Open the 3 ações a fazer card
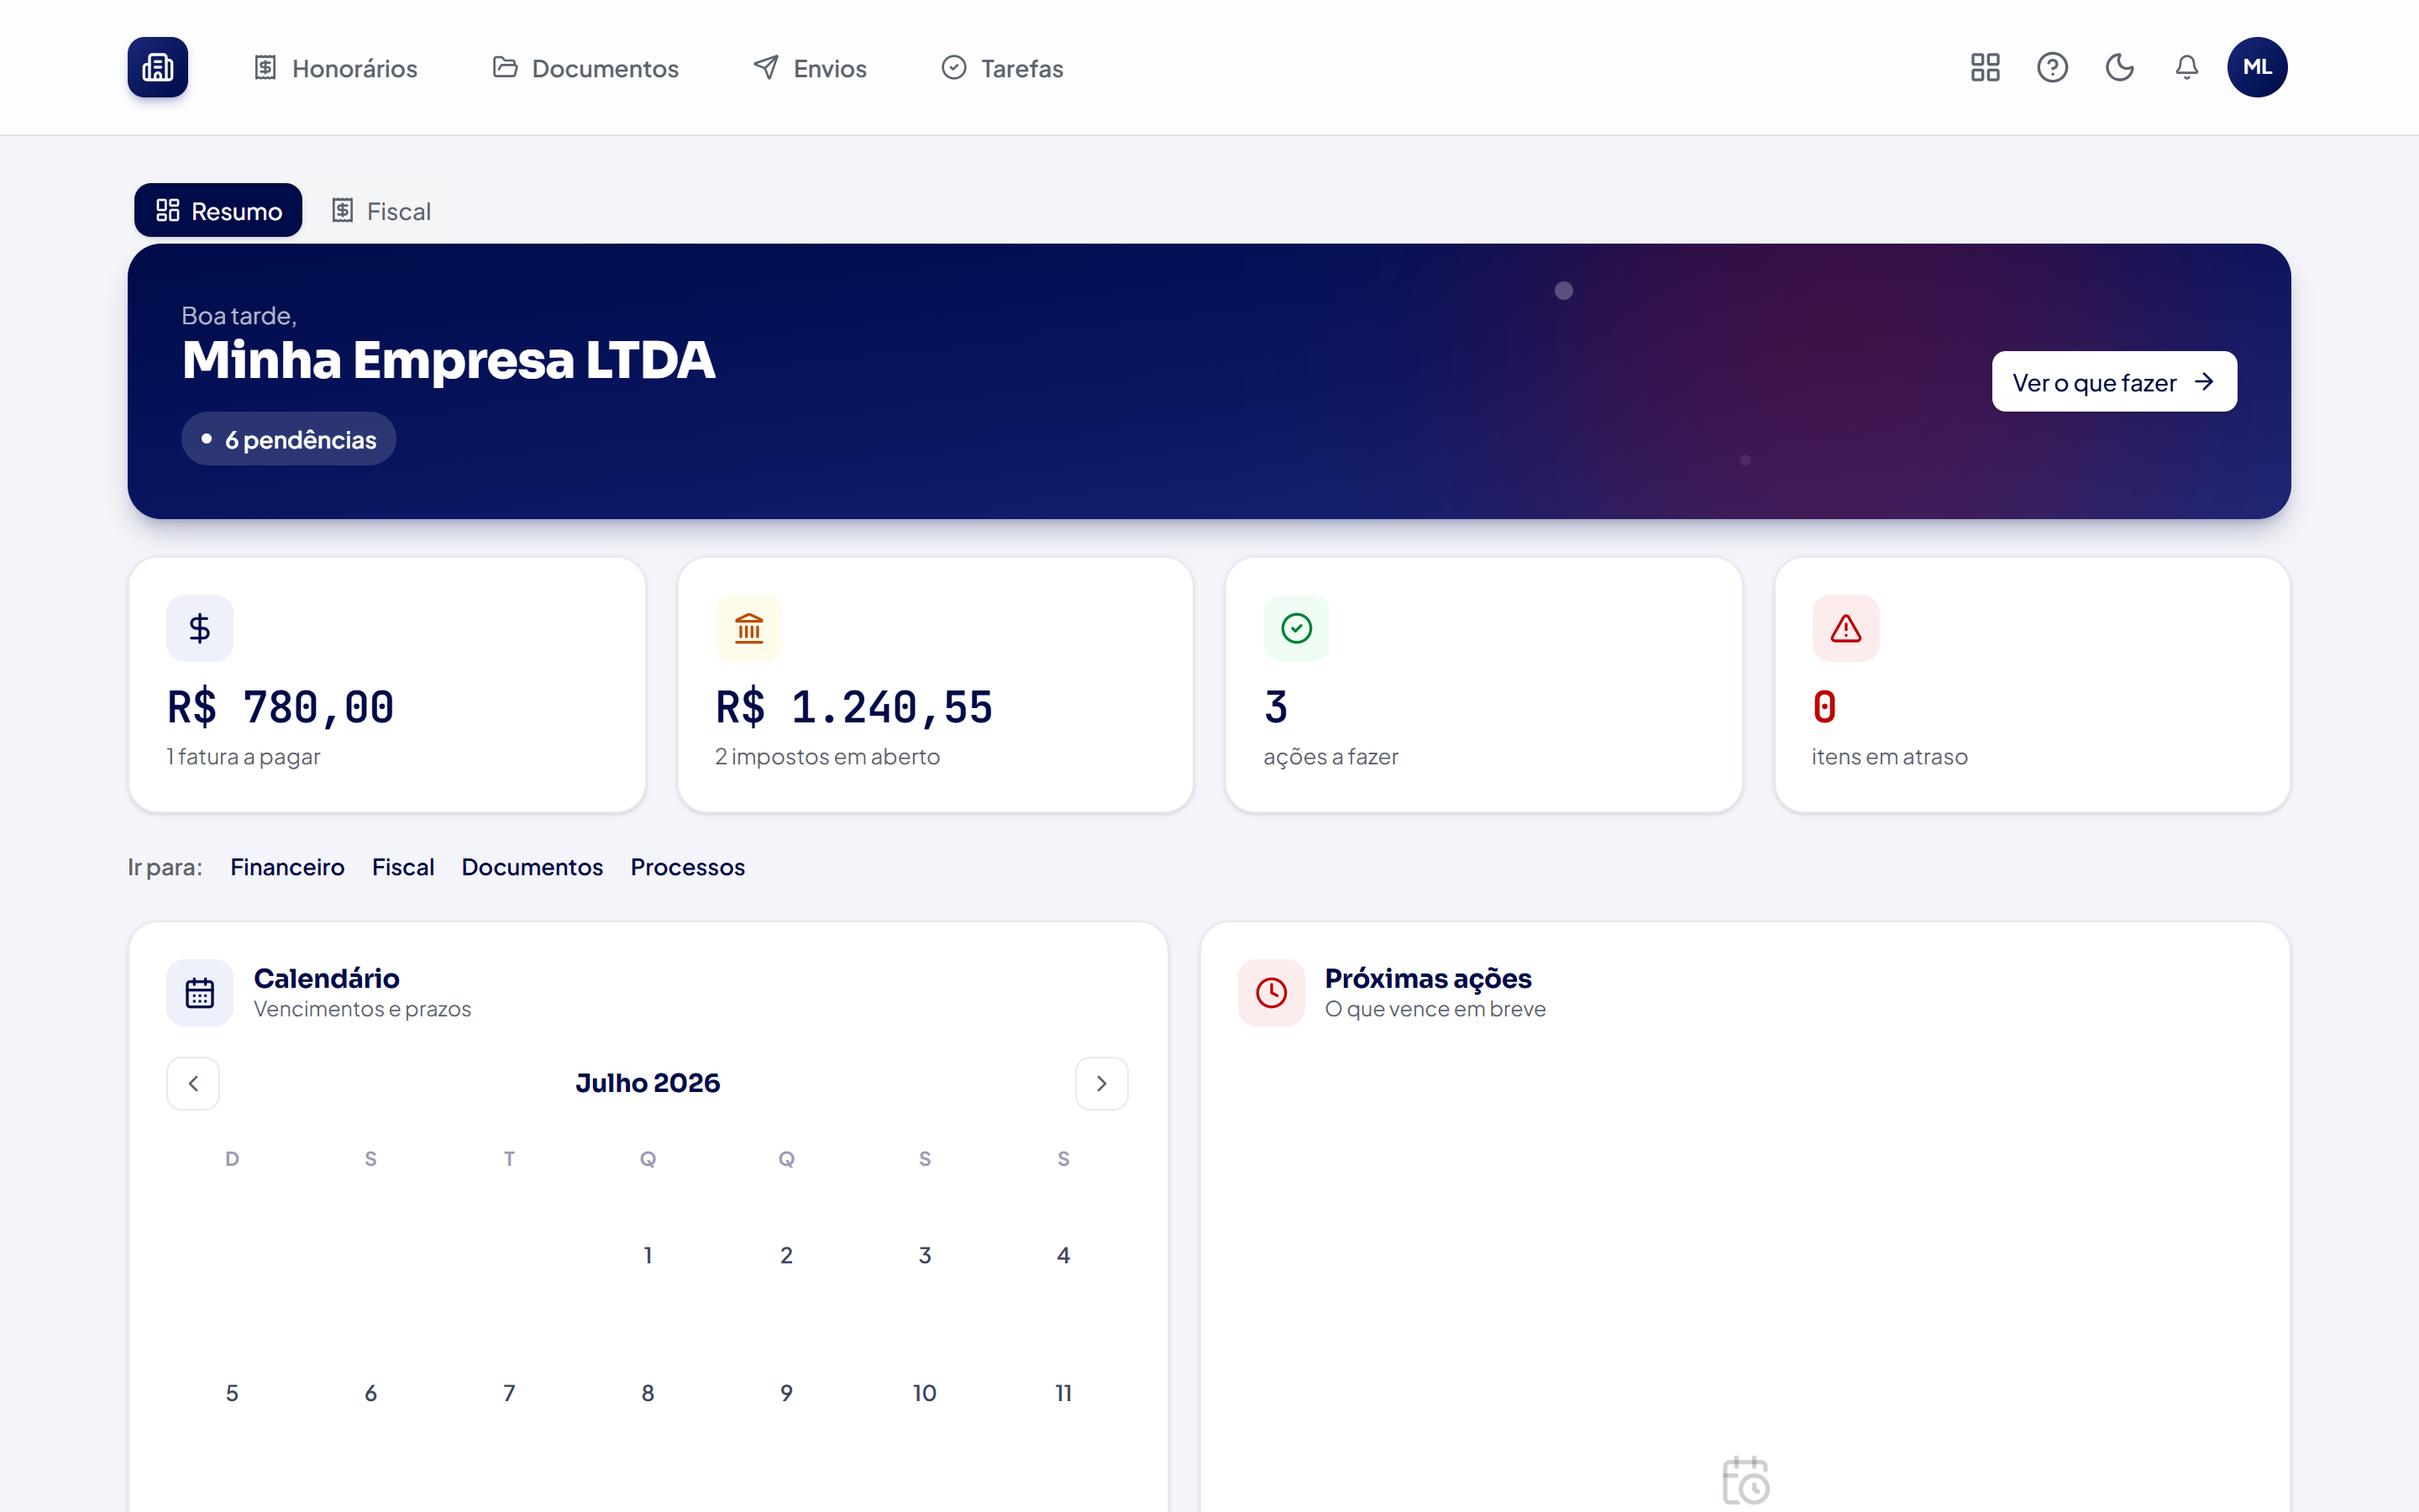2419x1512 pixels. 1483,685
